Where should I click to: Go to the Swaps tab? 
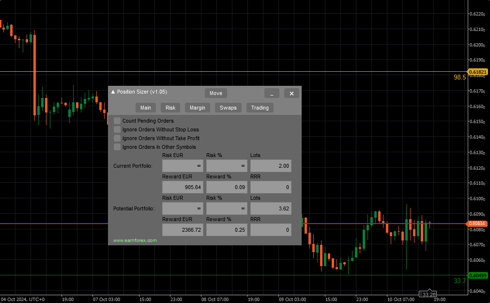[x=228, y=108]
